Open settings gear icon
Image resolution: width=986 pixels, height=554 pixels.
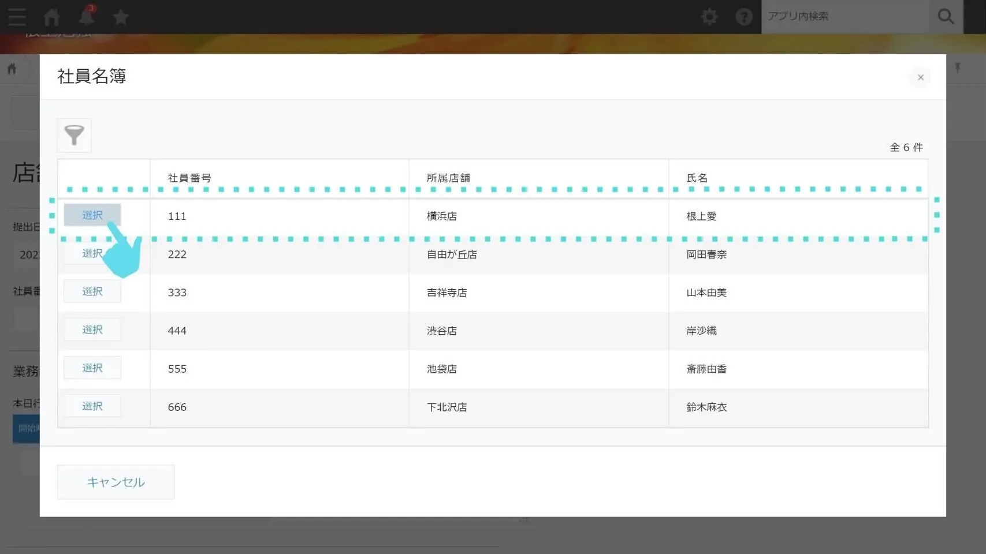point(709,17)
